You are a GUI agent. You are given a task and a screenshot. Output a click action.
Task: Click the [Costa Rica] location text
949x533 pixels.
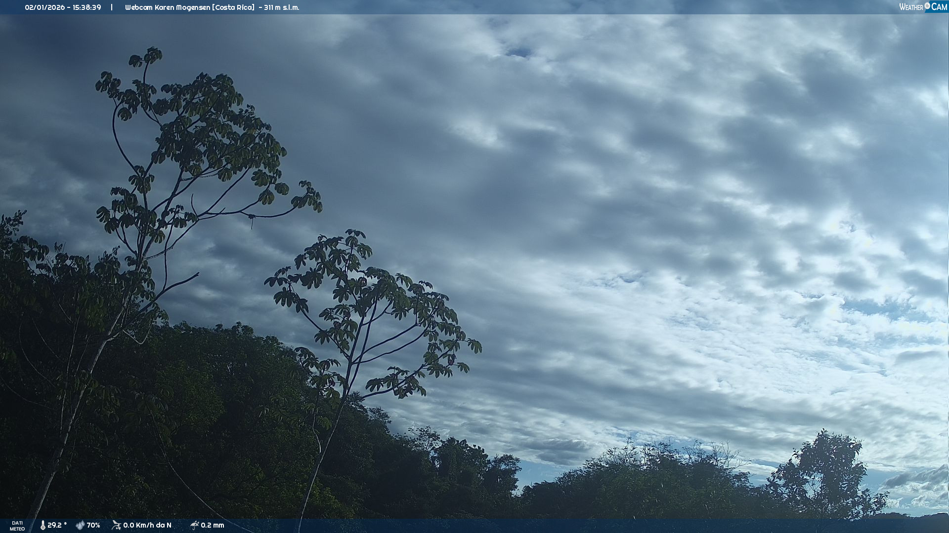click(x=233, y=7)
